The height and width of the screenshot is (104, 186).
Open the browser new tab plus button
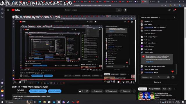159,2
